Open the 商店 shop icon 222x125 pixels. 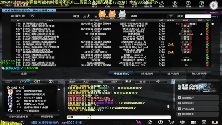(121, 4)
